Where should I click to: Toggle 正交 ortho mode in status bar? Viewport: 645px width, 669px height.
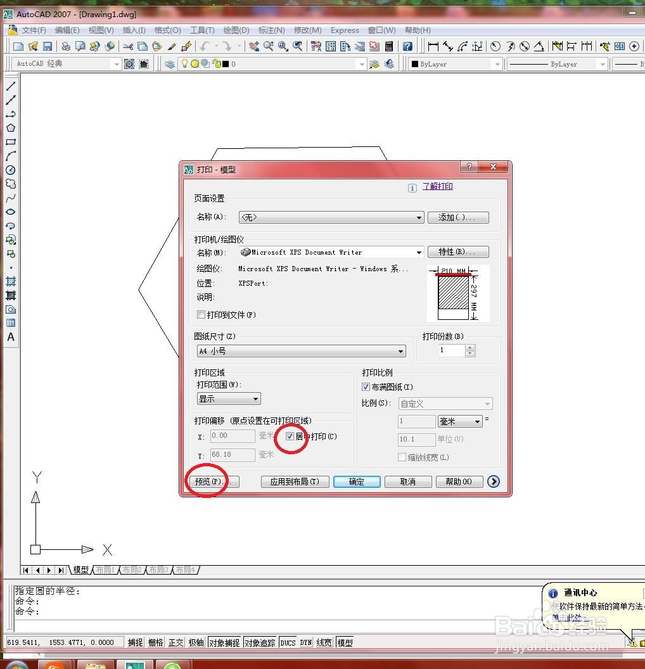click(x=176, y=642)
